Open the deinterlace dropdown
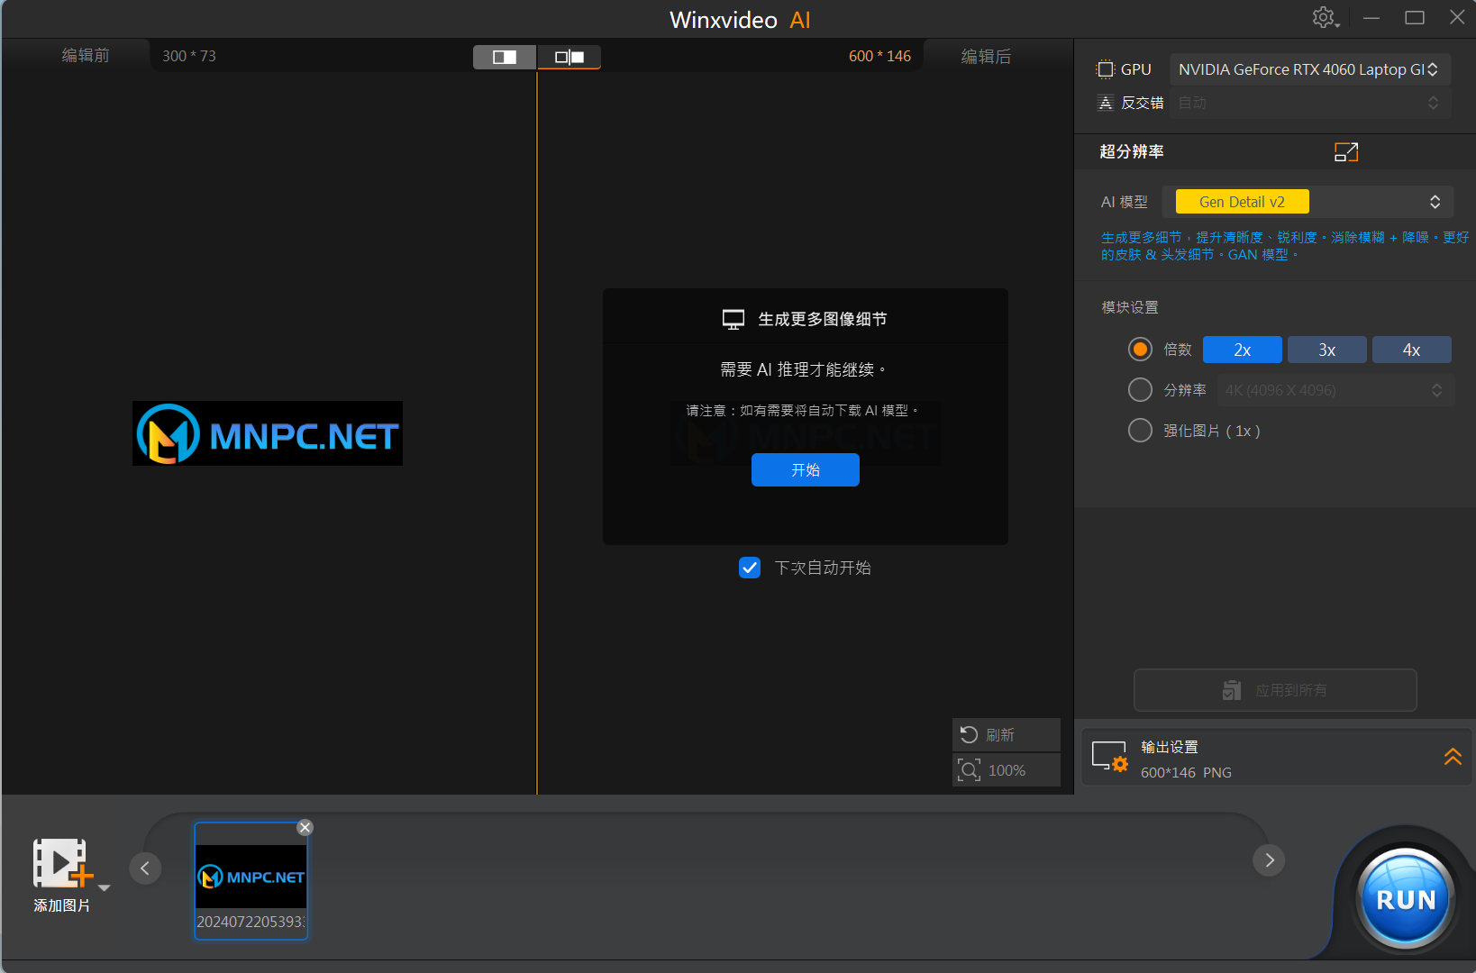The height and width of the screenshot is (973, 1476). tap(1310, 103)
